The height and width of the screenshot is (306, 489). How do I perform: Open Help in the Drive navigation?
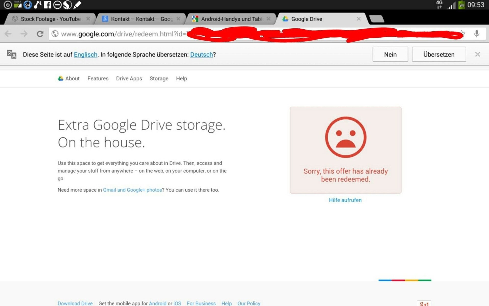[182, 79]
